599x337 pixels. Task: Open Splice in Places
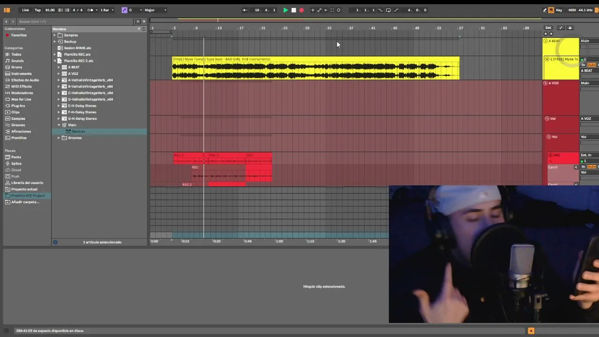tap(16, 163)
